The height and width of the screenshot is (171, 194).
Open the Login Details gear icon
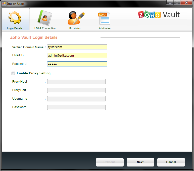point(15,18)
